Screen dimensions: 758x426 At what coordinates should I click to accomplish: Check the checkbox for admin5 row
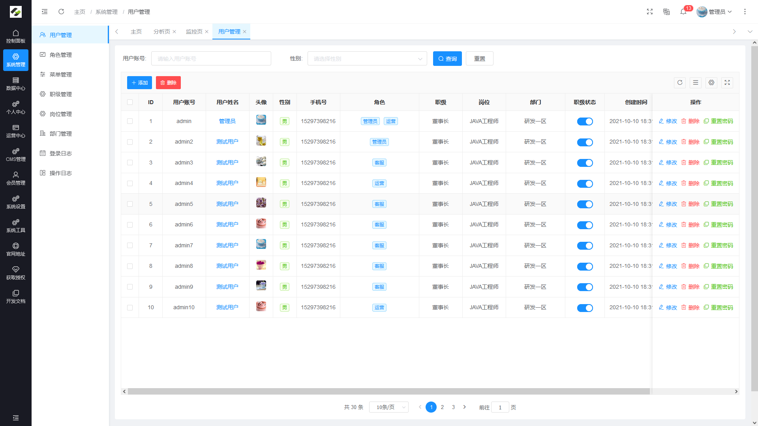tap(130, 204)
